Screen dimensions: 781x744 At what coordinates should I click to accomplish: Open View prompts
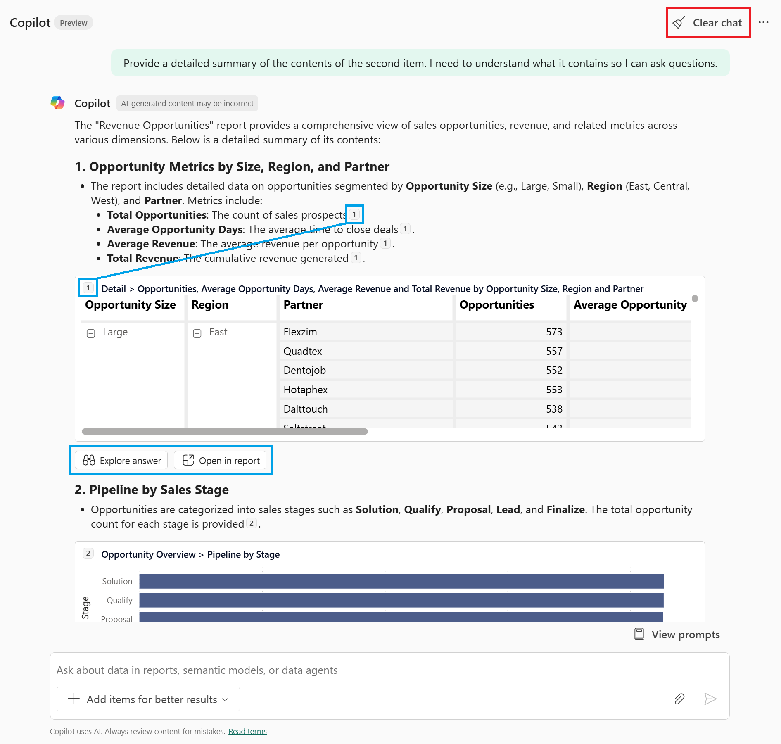677,635
